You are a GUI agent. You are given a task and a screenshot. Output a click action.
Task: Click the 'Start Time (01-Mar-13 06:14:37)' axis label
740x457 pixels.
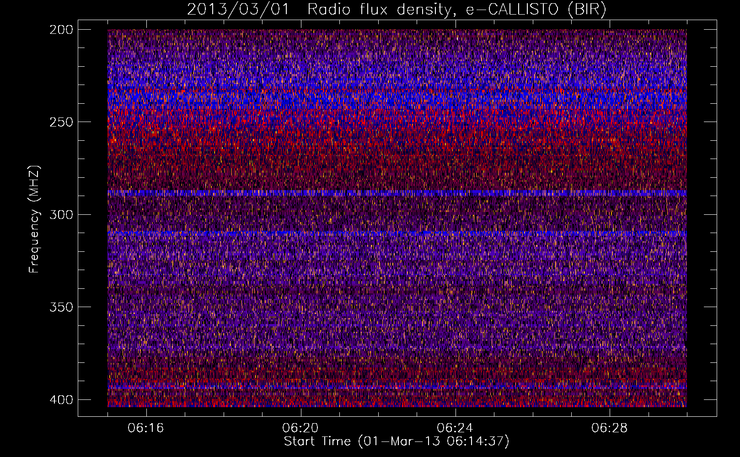pyautogui.click(x=397, y=441)
